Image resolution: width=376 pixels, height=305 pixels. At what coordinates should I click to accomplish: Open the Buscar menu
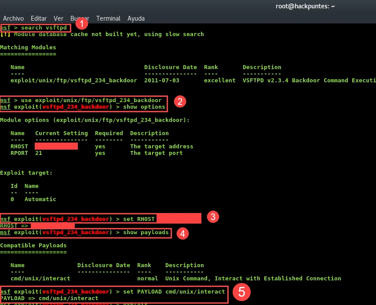pos(80,18)
